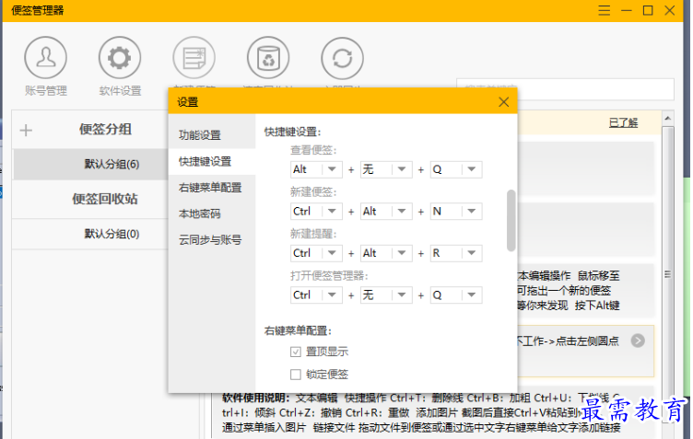
Task: Click the round arrow icon beside 点击左侧圆点
Action: tap(638, 341)
